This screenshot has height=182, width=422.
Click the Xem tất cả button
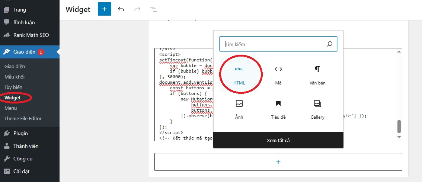278,140
